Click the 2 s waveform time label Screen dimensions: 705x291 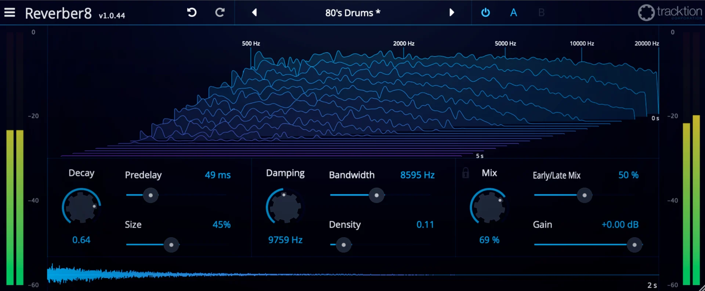(652, 285)
